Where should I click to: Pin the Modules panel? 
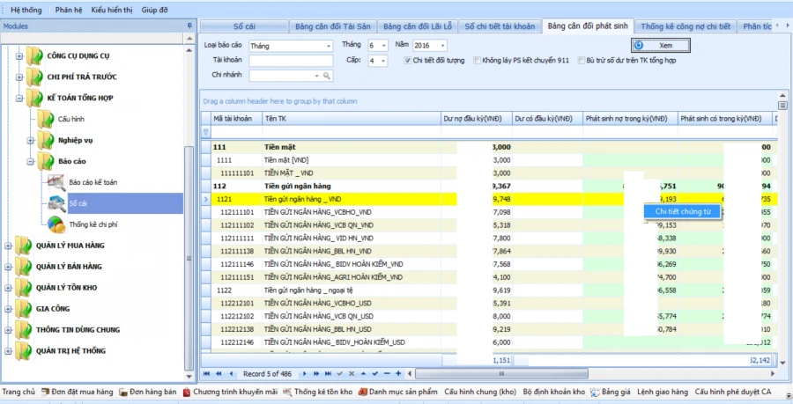pyautogui.click(x=189, y=26)
